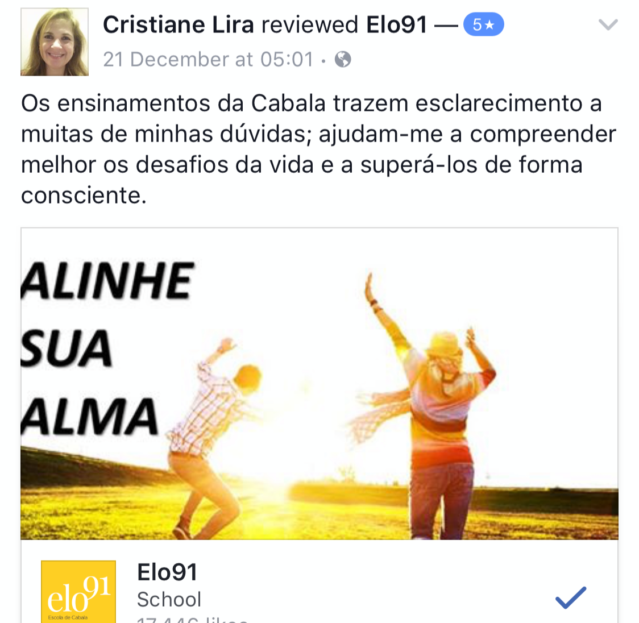Open the Elo91 link in review header
The width and height of the screenshot is (639, 623).
click(396, 25)
